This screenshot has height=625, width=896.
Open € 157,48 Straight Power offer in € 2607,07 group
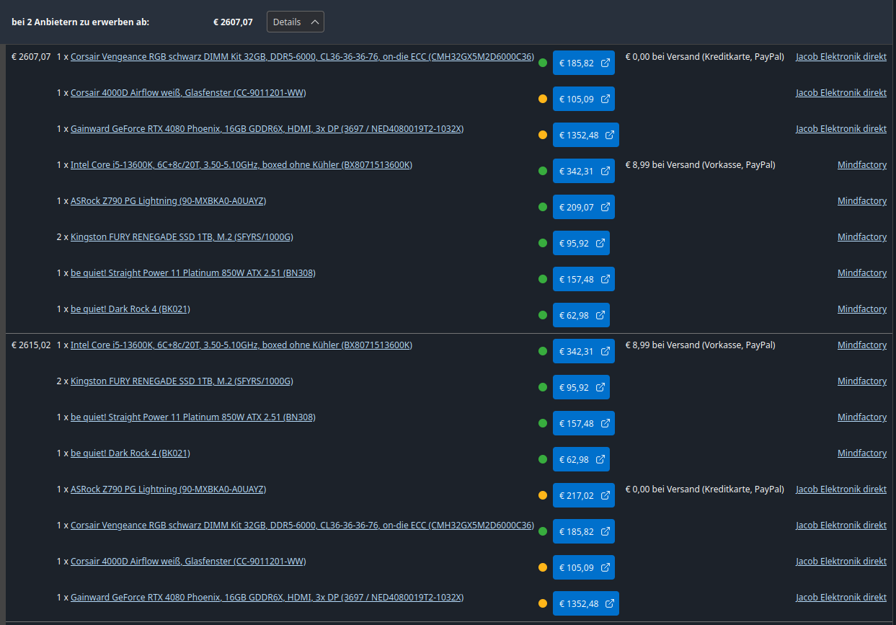click(x=584, y=279)
